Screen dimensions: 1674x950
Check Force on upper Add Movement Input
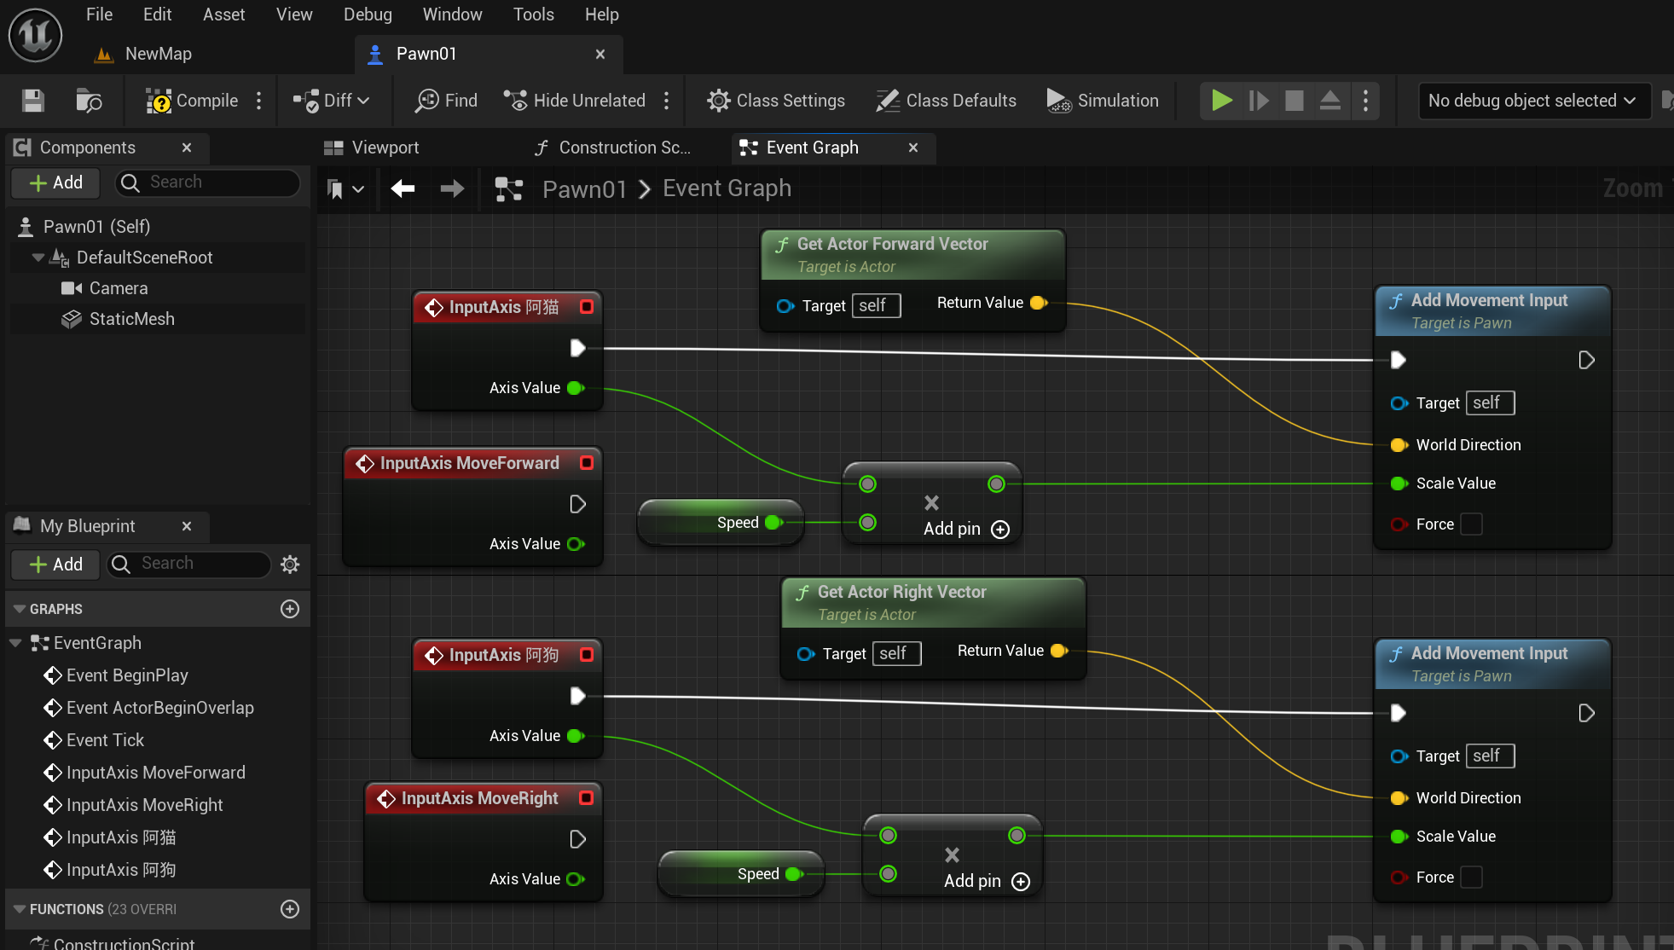[x=1471, y=524]
